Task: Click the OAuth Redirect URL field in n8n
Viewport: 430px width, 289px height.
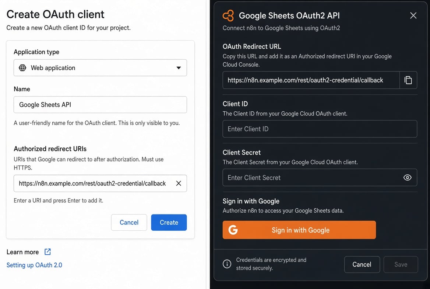Action: pyautogui.click(x=311, y=80)
